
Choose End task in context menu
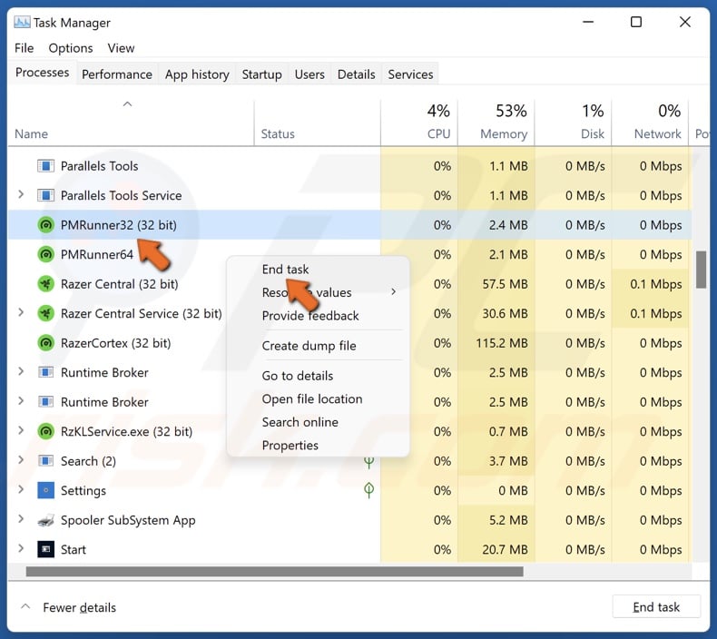click(285, 270)
